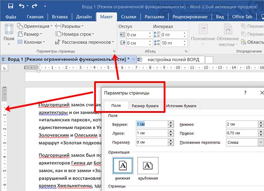Select the Ворд 1 document tab
The image size is (264, 191).
point(66,59)
